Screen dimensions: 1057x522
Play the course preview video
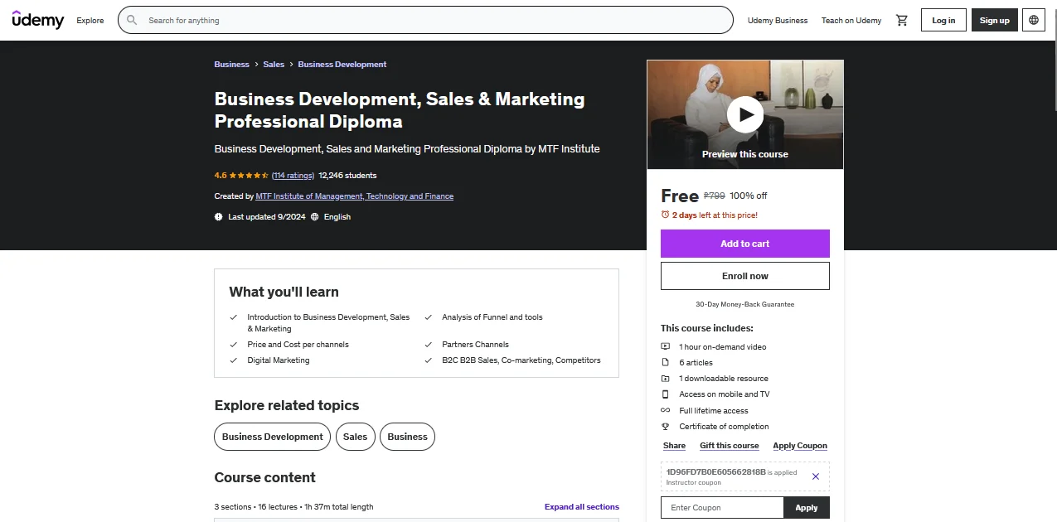click(745, 114)
